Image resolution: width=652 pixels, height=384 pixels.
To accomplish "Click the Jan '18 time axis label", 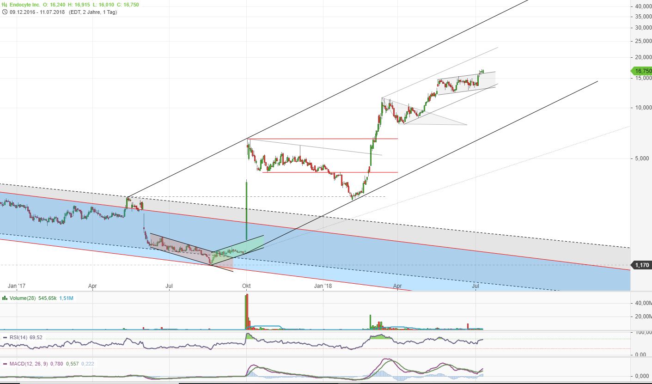I will (x=323, y=286).
